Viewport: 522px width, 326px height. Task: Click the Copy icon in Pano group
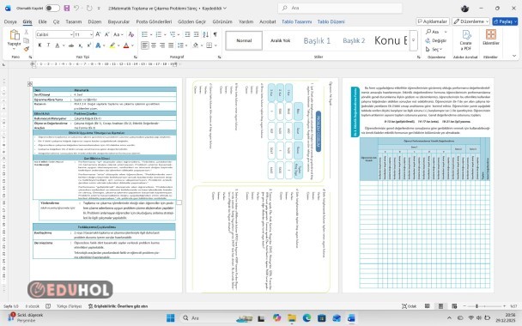(x=27, y=40)
